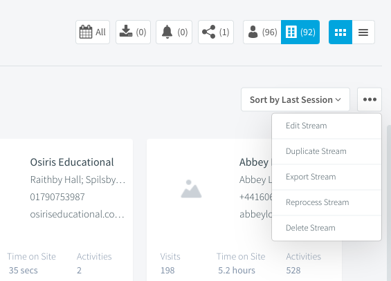Expand the Sort by Last Session dropdown
This screenshot has height=281, width=391.
point(295,99)
